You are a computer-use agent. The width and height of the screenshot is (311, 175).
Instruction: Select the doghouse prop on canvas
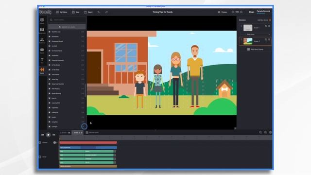tap(225, 88)
